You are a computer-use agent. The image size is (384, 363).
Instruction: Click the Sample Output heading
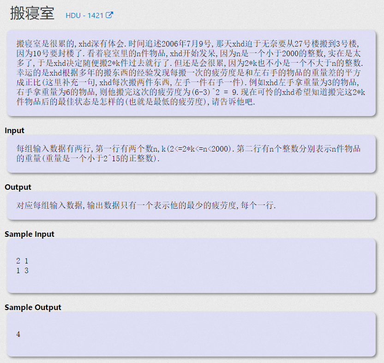(33, 307)
